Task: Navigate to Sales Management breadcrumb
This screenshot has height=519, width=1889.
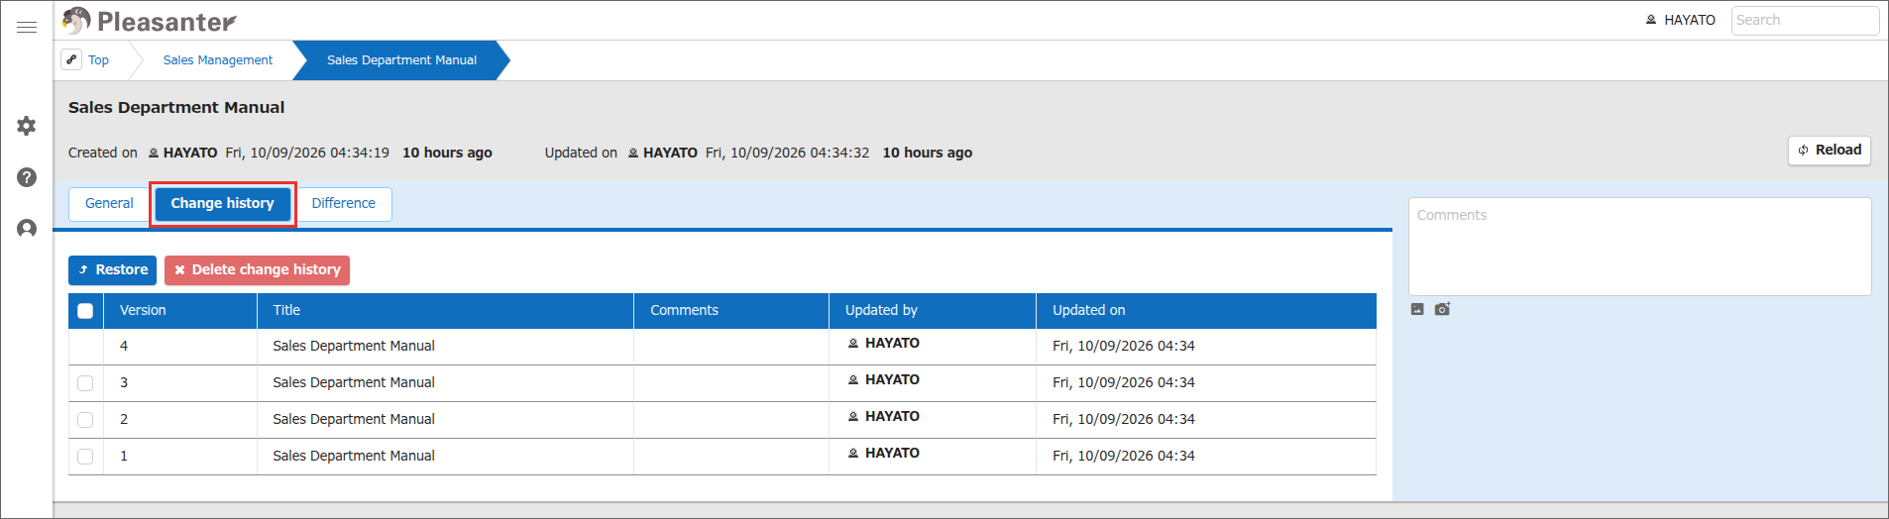Action: point(218,59)
